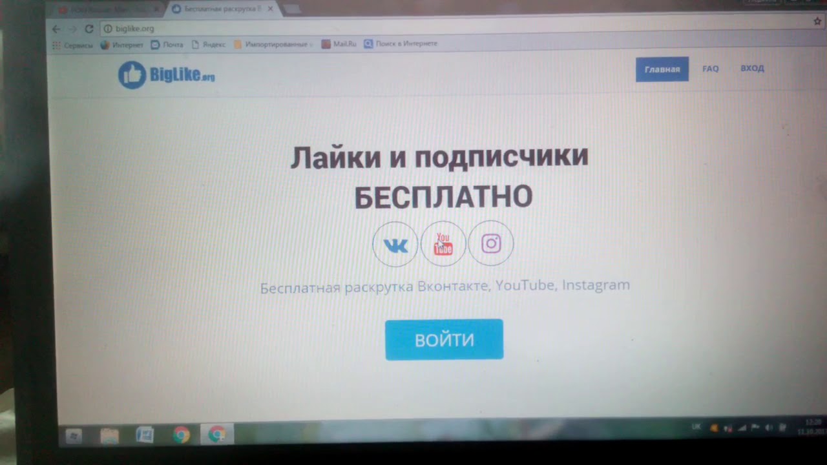Select the Instagram circle icon
This screenshot has width=827, height=465.
pos(491,243)
